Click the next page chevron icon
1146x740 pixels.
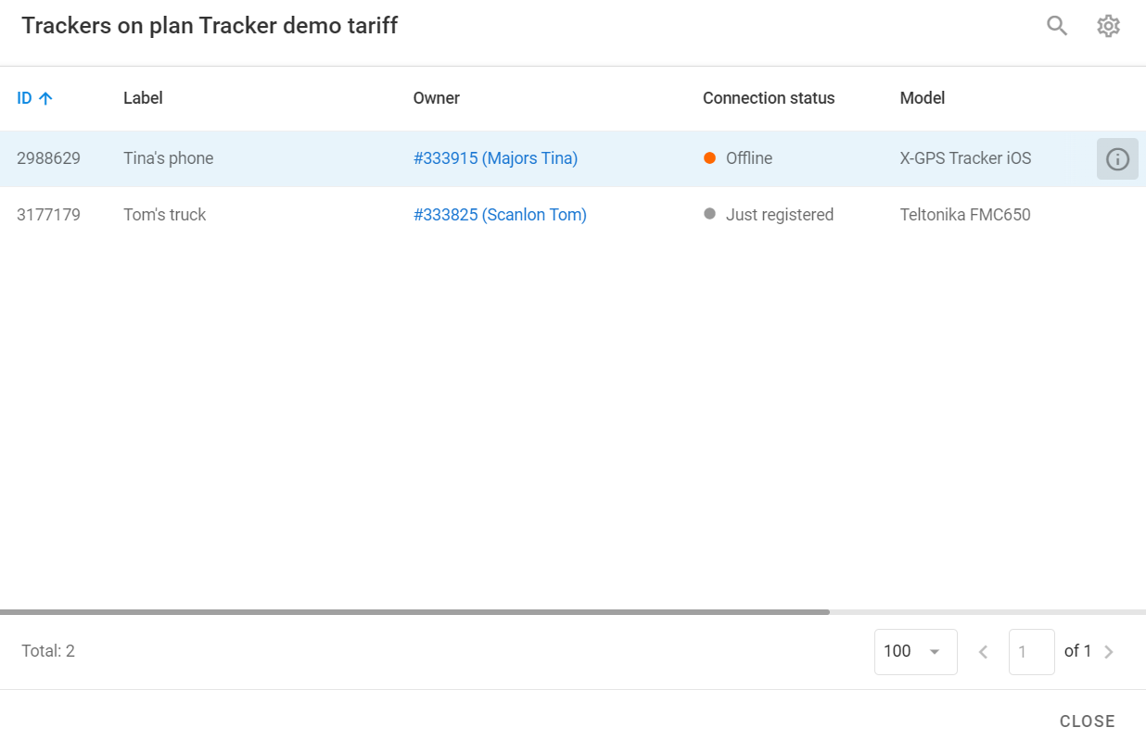coord(1109,651)
